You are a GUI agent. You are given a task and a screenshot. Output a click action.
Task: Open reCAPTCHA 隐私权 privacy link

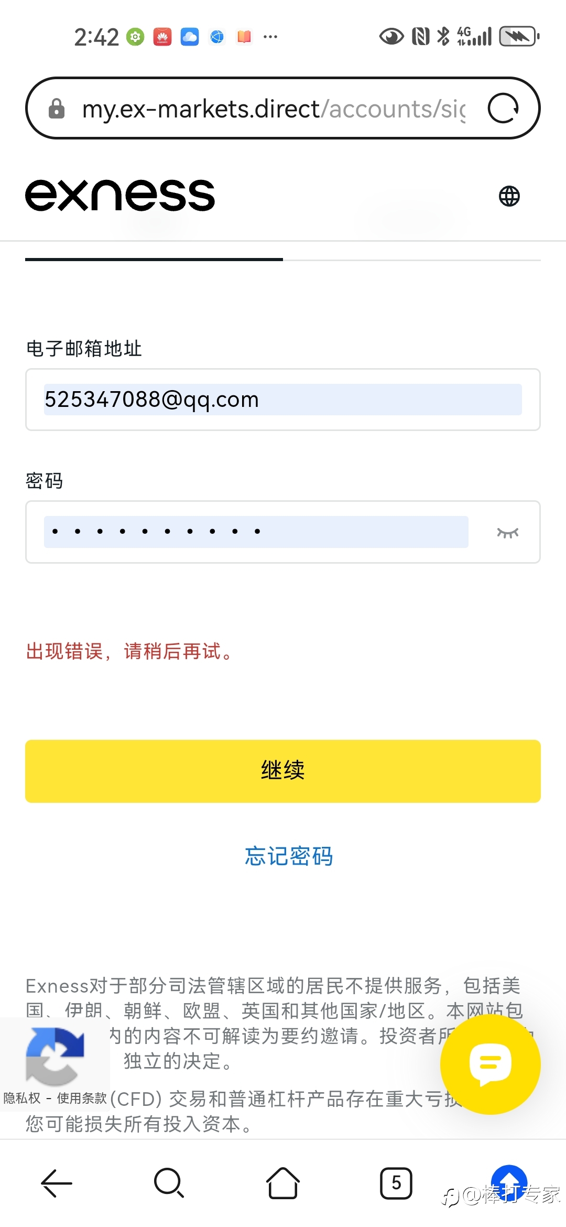pyautogui.click(x=22, y=1097)
